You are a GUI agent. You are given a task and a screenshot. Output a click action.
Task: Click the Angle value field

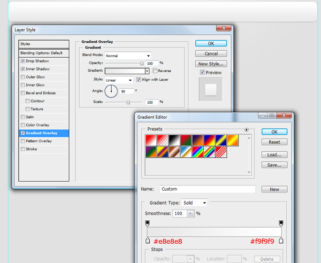(x=127, y=91)
